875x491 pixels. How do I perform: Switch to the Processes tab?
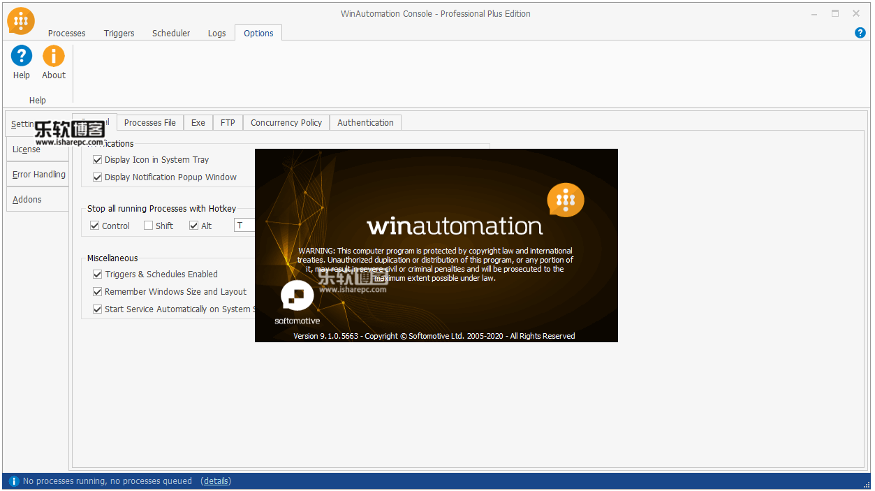click(x=66, y=33)
